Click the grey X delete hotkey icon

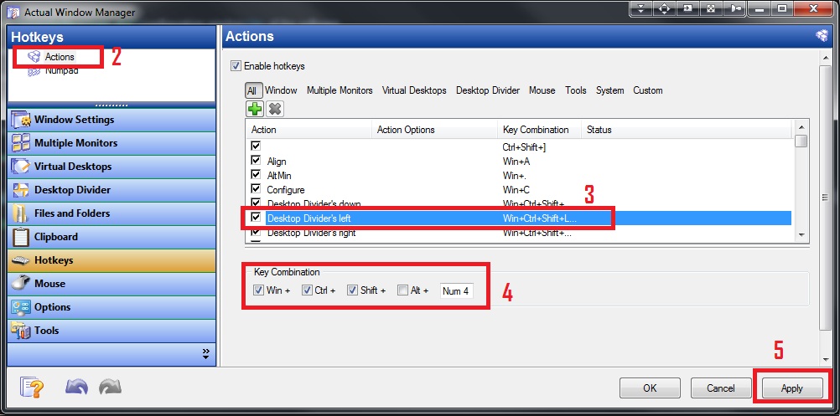click(x=275, y=109)
